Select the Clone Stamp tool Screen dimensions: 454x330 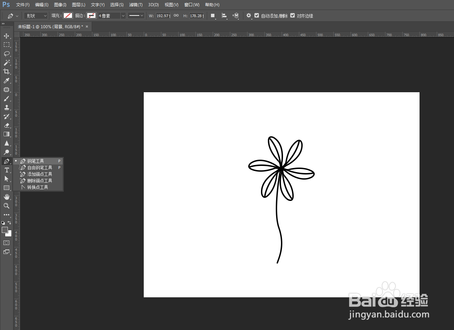click(7, 107)
